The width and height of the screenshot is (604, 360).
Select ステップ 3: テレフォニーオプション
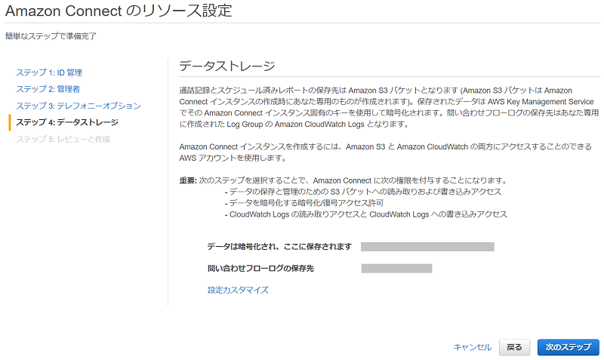pos(79,106)
